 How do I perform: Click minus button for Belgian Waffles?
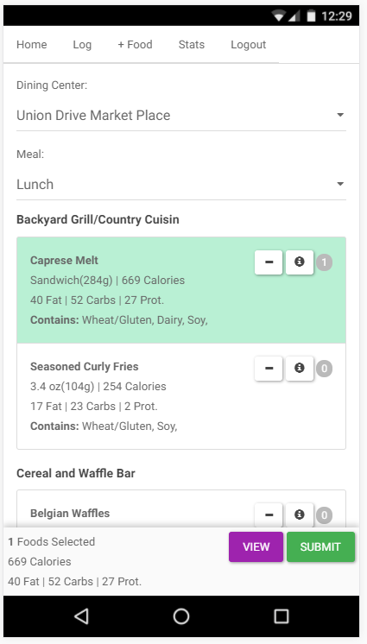[x=269, y=515]
